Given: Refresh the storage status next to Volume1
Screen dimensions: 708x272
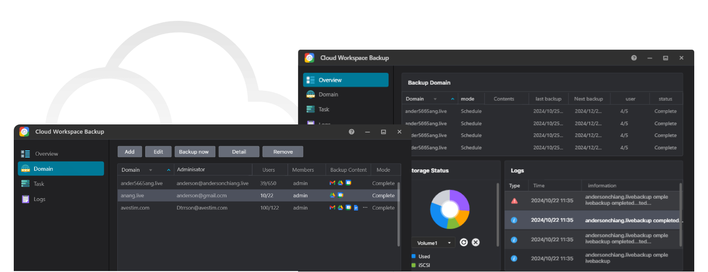Looking at the screenshot, I should [x=464, y=242].
